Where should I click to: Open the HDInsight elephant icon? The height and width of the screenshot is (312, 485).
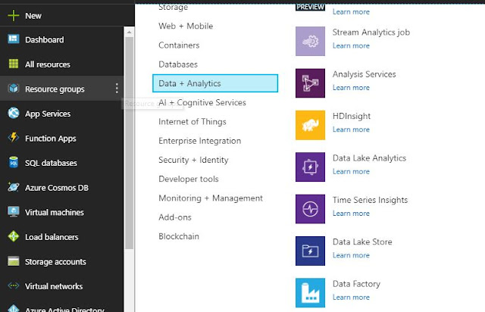click(310, 125)
